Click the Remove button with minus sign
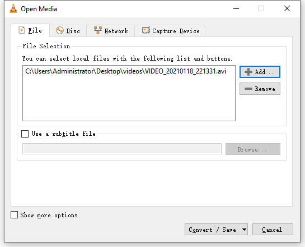This screenshot has width=305, height=247. point(260,89)
